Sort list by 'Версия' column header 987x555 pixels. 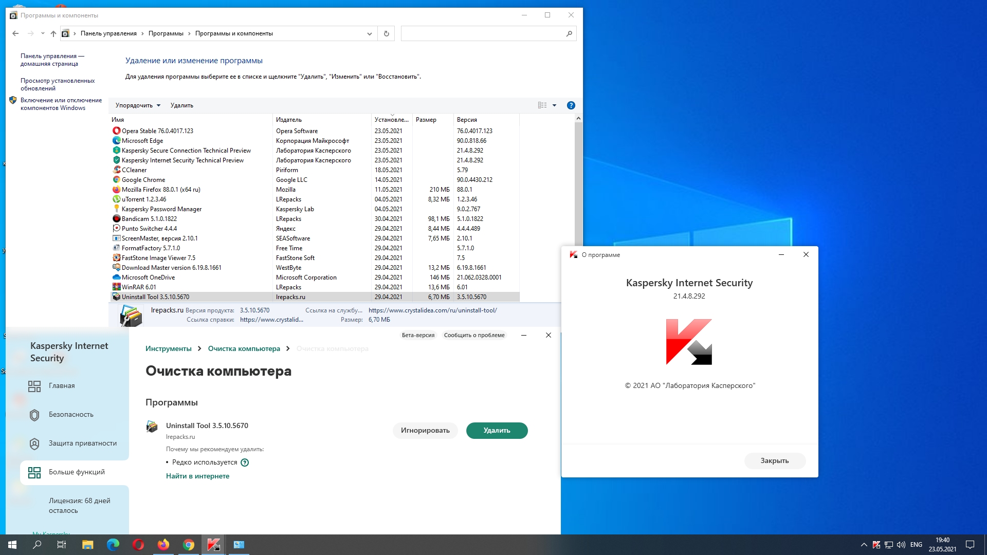(x=486, y=120)
